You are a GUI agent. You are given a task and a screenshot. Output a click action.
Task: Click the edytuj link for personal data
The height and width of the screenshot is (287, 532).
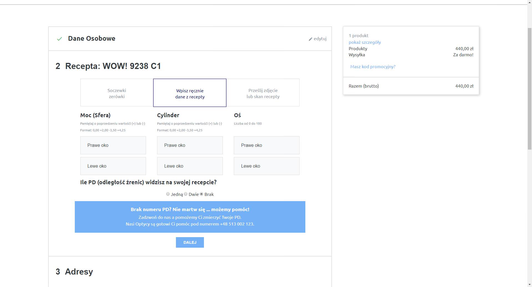(x=320, y=39)
